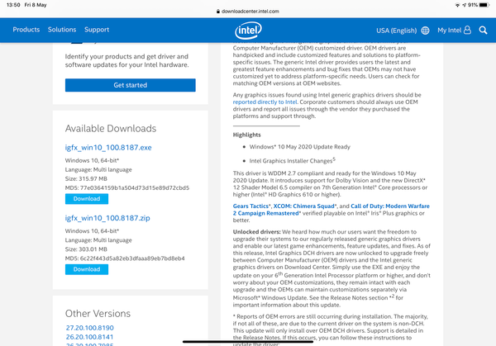Select USA (English) region
The height and width of the screenshot is (346, 496).
(x=396, y=31)
